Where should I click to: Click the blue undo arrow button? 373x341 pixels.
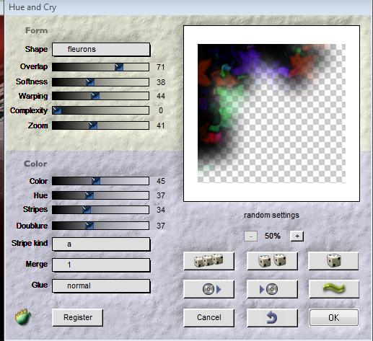coord(272,318)
